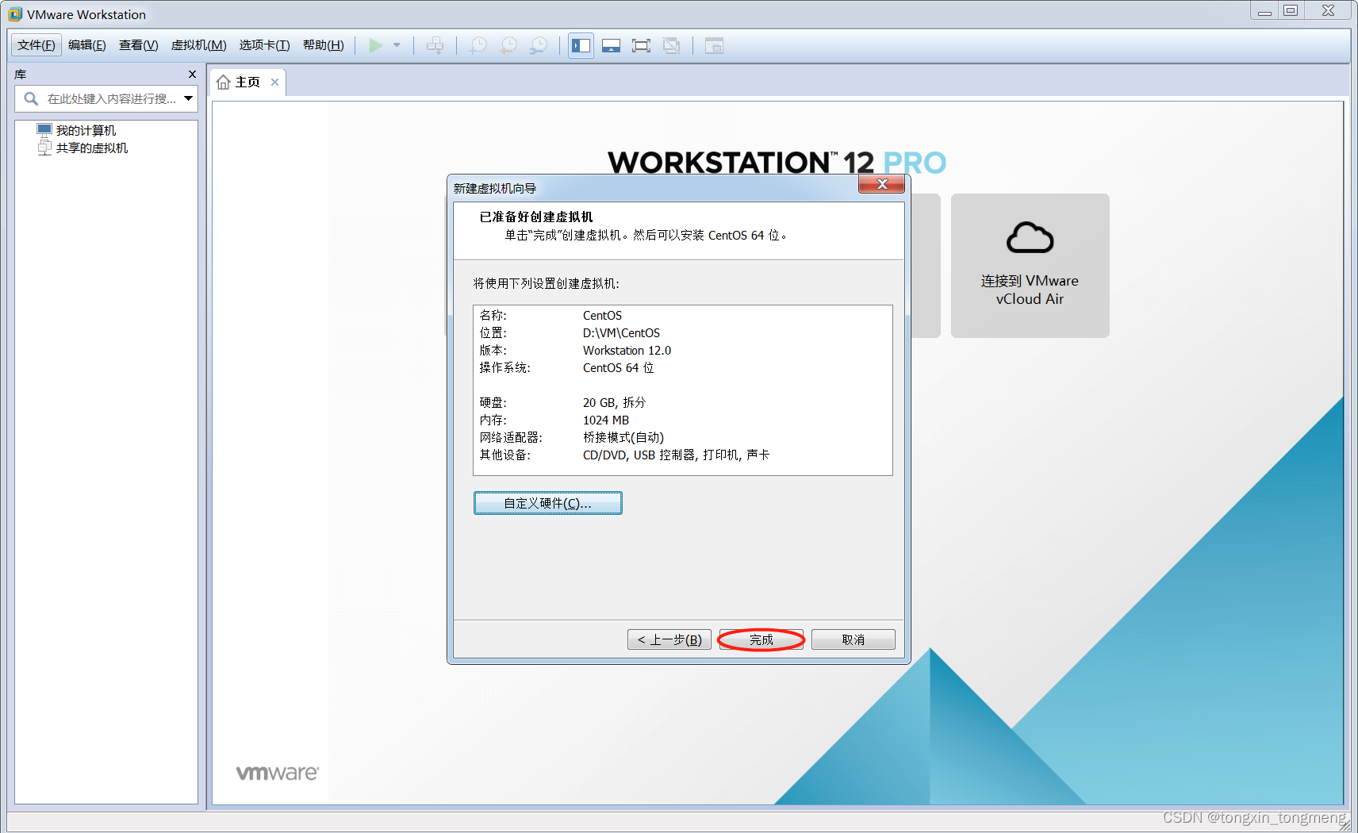Click the 完成 button

761,639
